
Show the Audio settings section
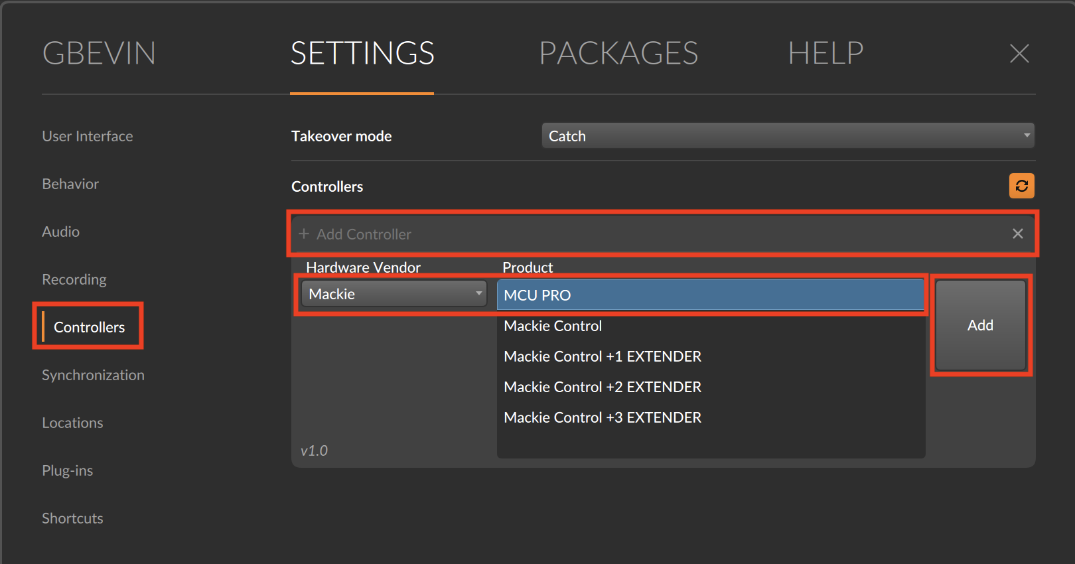point(61,232)
